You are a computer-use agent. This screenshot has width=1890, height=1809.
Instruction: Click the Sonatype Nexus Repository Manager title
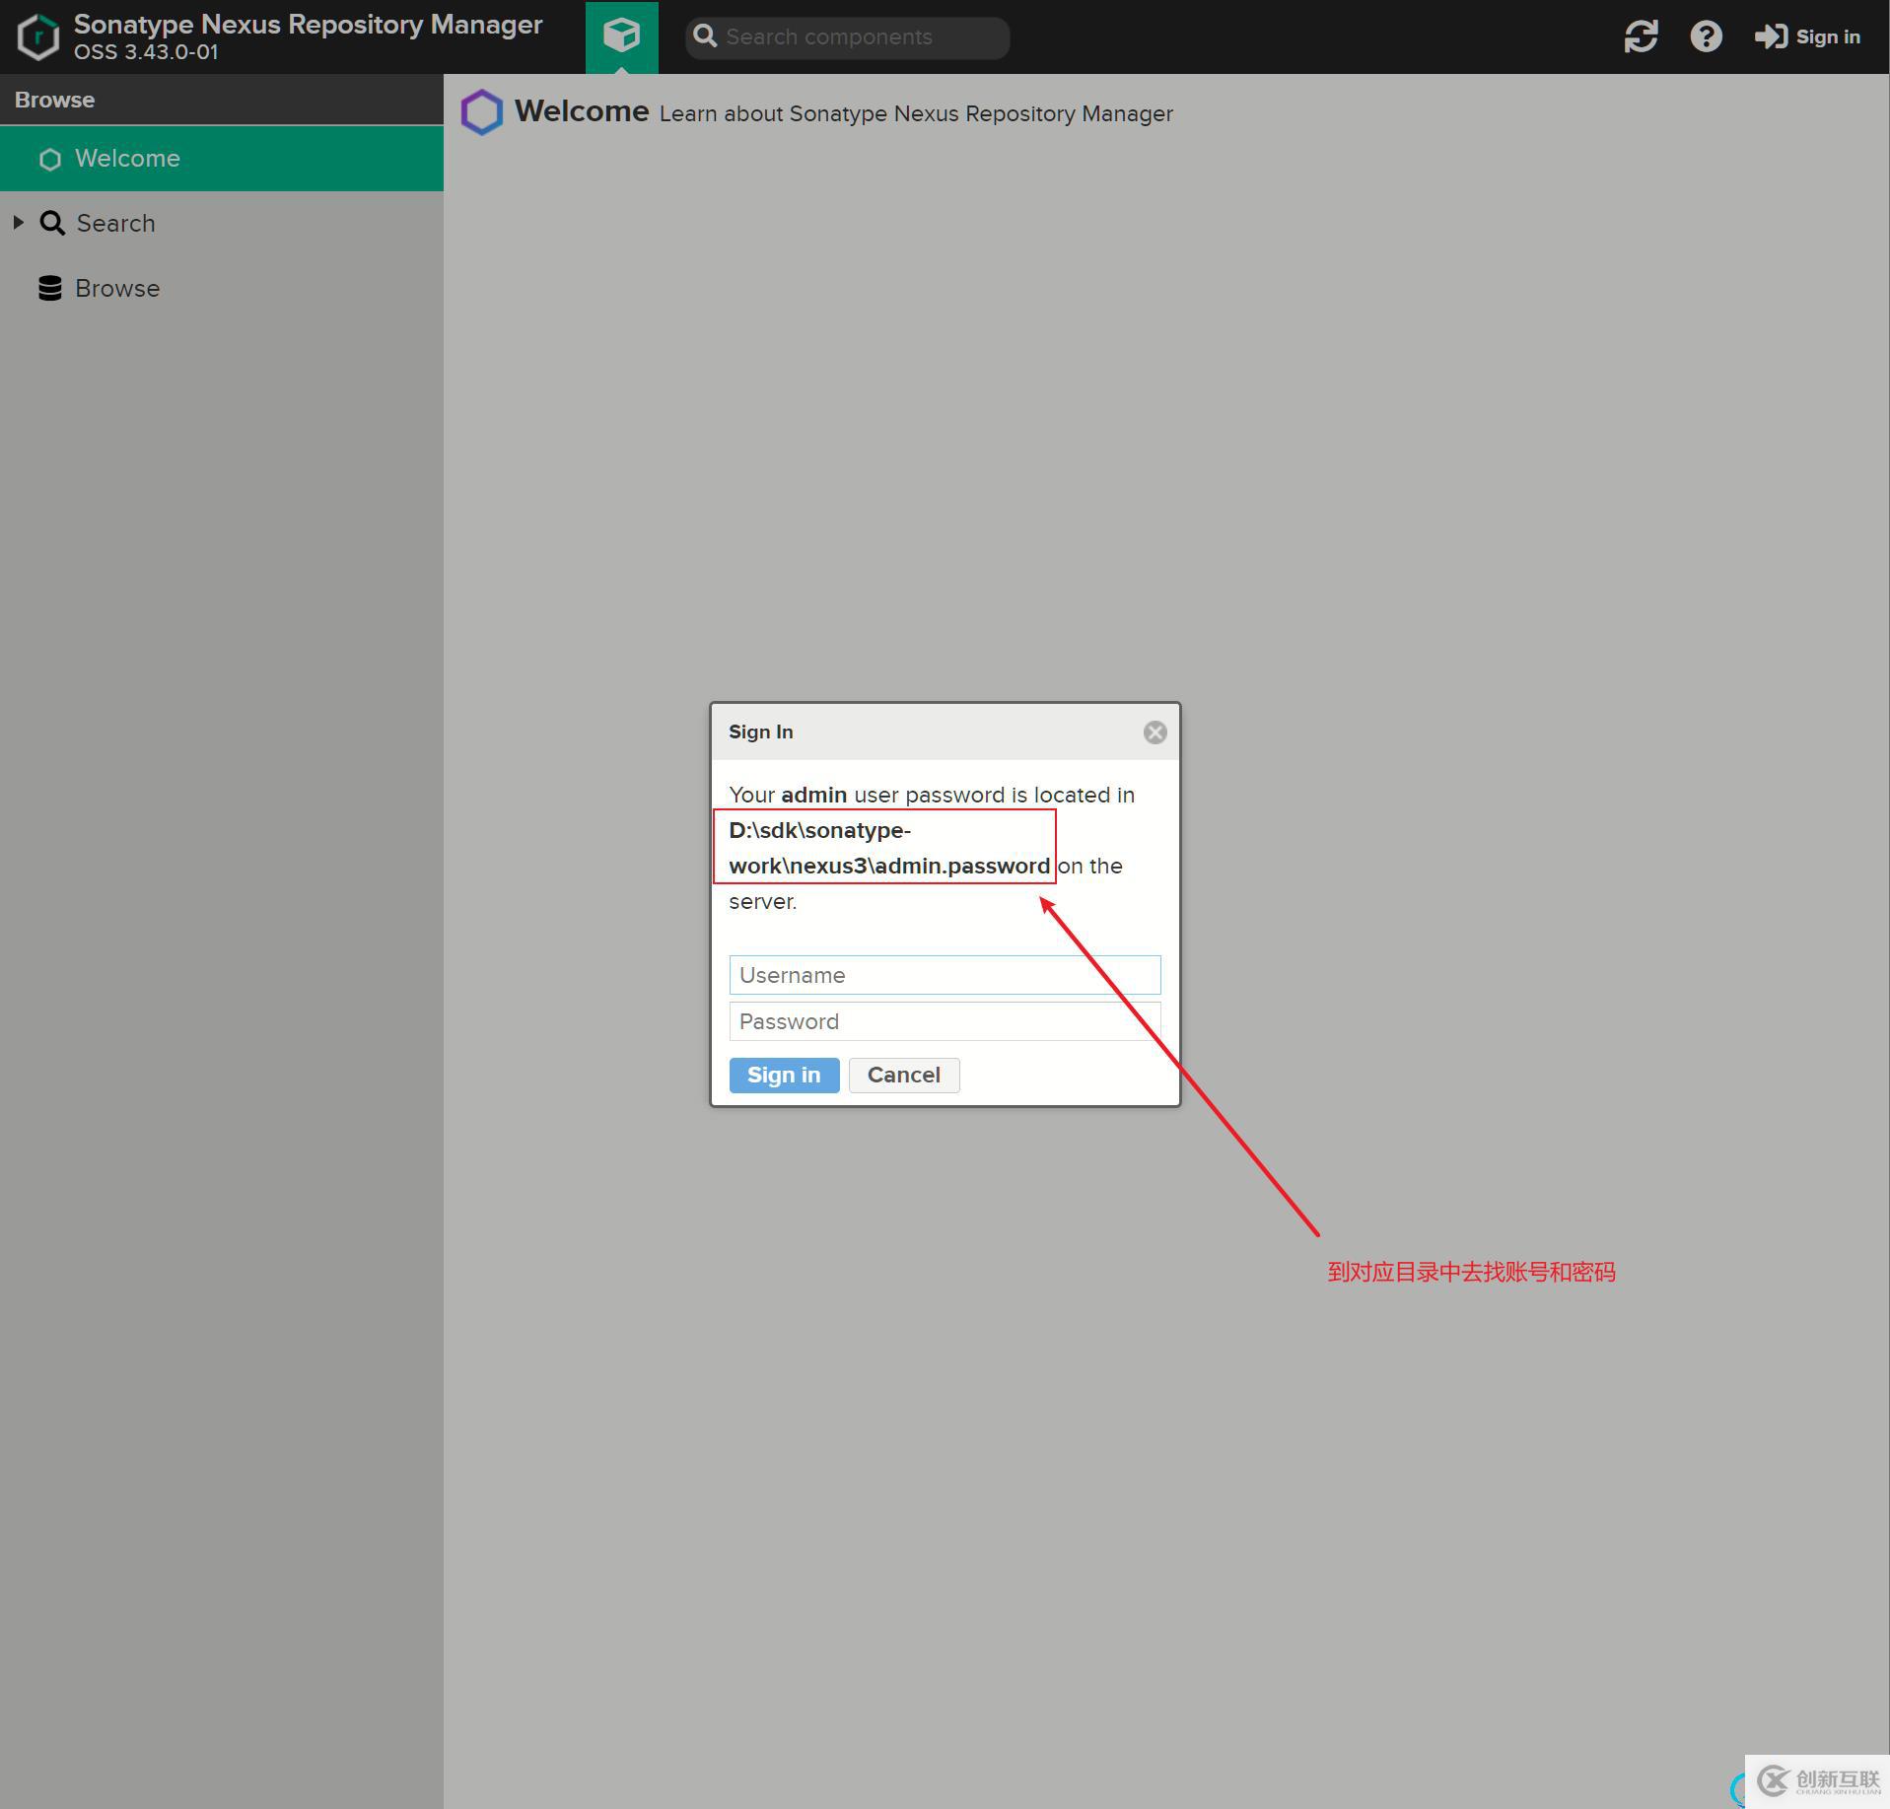(309, 25)
